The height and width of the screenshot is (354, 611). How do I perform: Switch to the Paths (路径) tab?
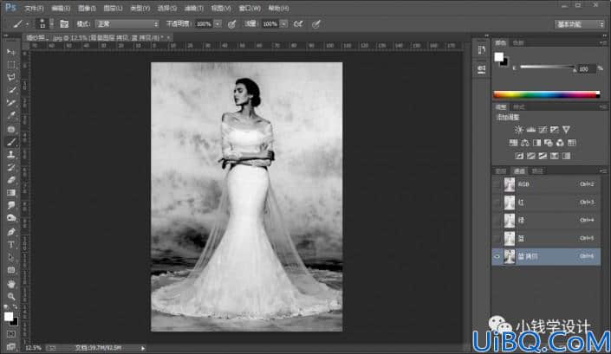[537, 171]
